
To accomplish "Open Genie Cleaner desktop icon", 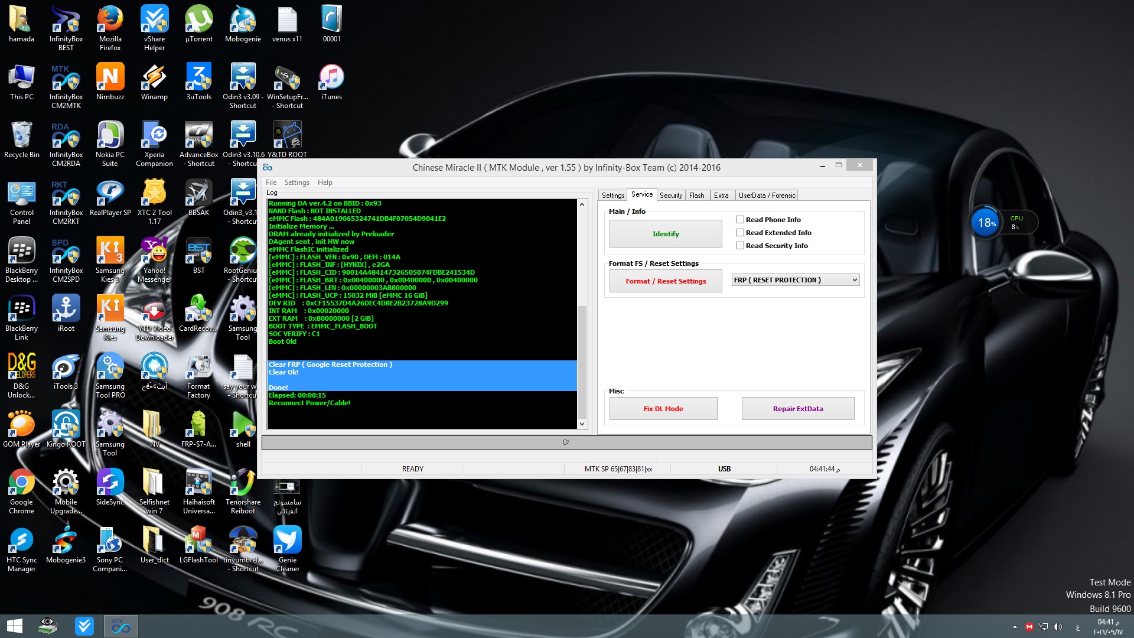I will click(x=288, y=549).
